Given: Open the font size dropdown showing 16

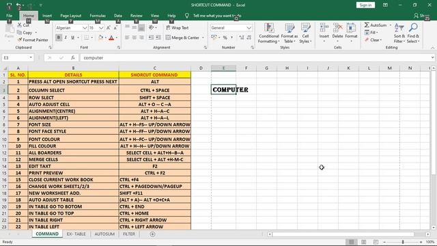Looking at the screenshot, I should [x=101, y=28].
